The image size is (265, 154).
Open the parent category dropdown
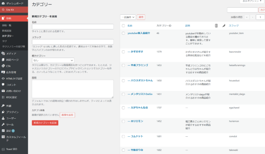53,60
